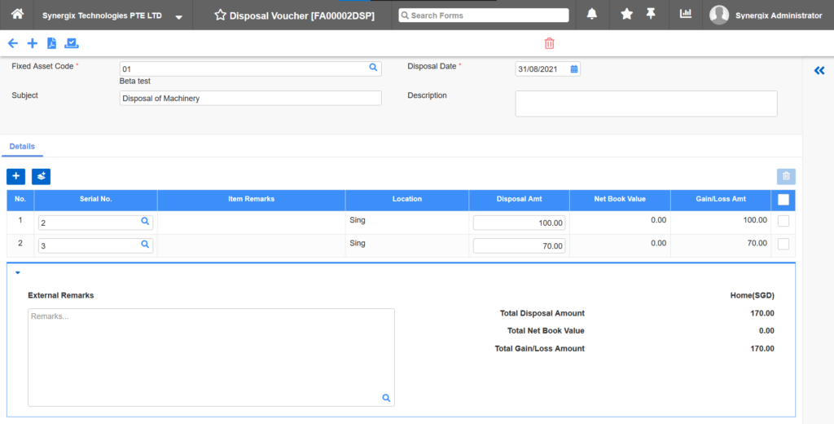Click the Disposal Amt column header
This screenshot has height=424, width=834.
point(519,200)
